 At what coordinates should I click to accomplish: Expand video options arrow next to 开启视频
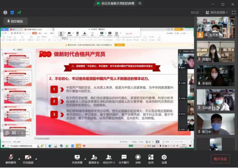pos(36,159)
